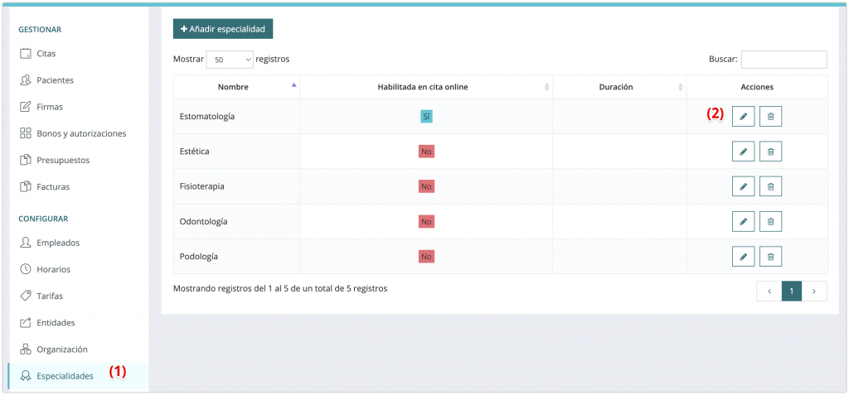Screen dimensions: 849x395
Task: Open Citas in the sidebar
Action: [x=46, y=54]
